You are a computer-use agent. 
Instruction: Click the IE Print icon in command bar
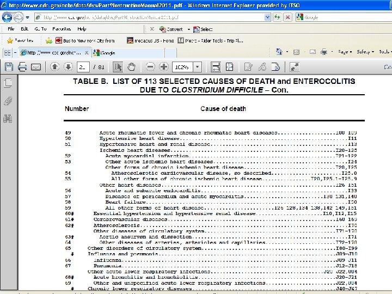tap(324, 52)
